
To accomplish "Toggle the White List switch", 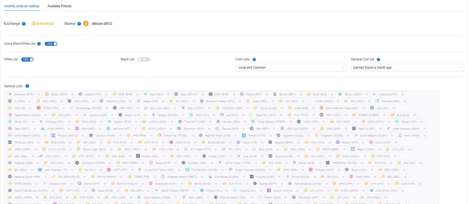I will click(27, 60).
